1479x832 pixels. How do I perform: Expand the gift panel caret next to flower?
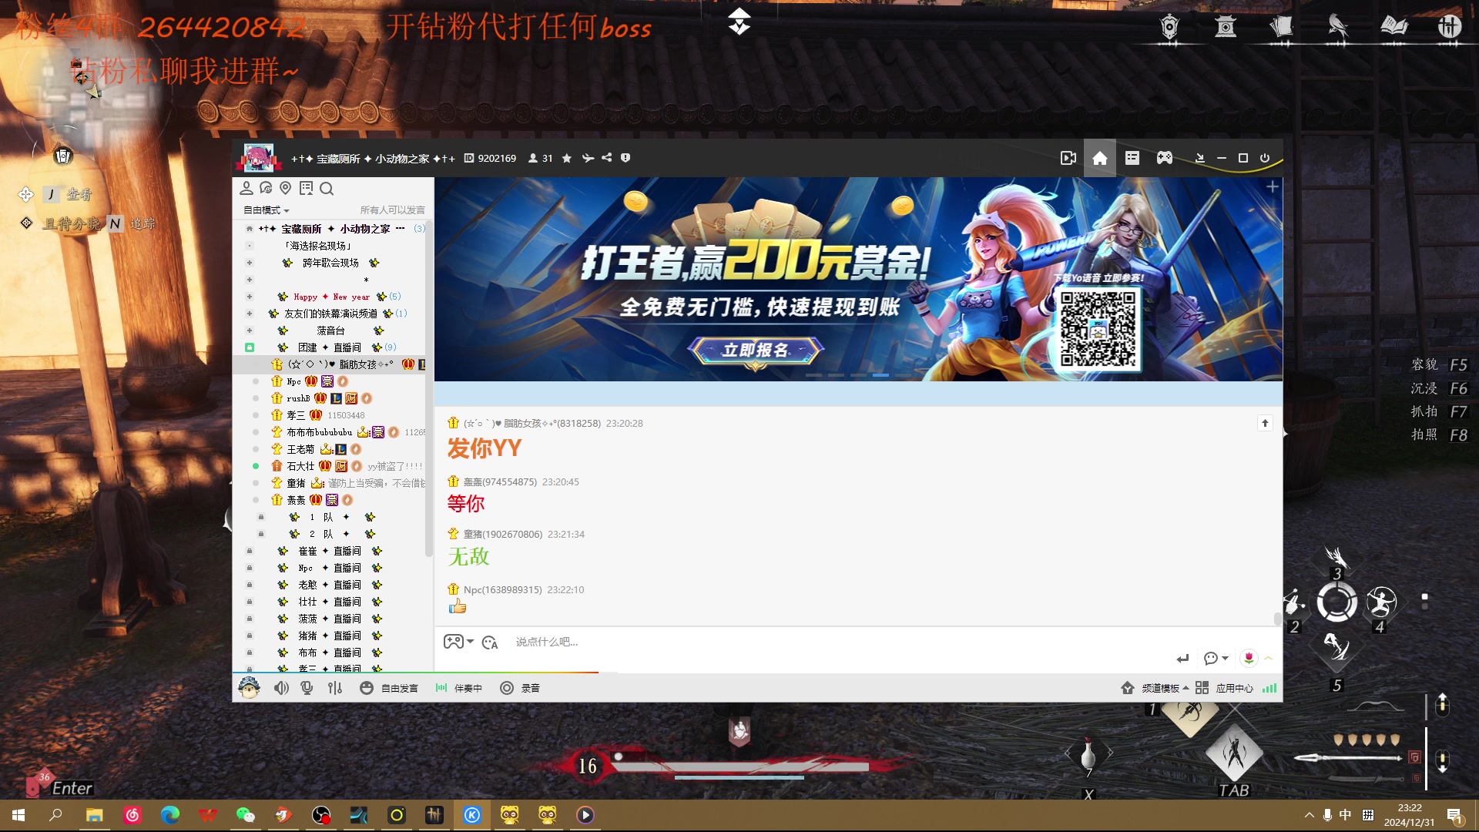pyautogui.click(x=1268, y=658)
